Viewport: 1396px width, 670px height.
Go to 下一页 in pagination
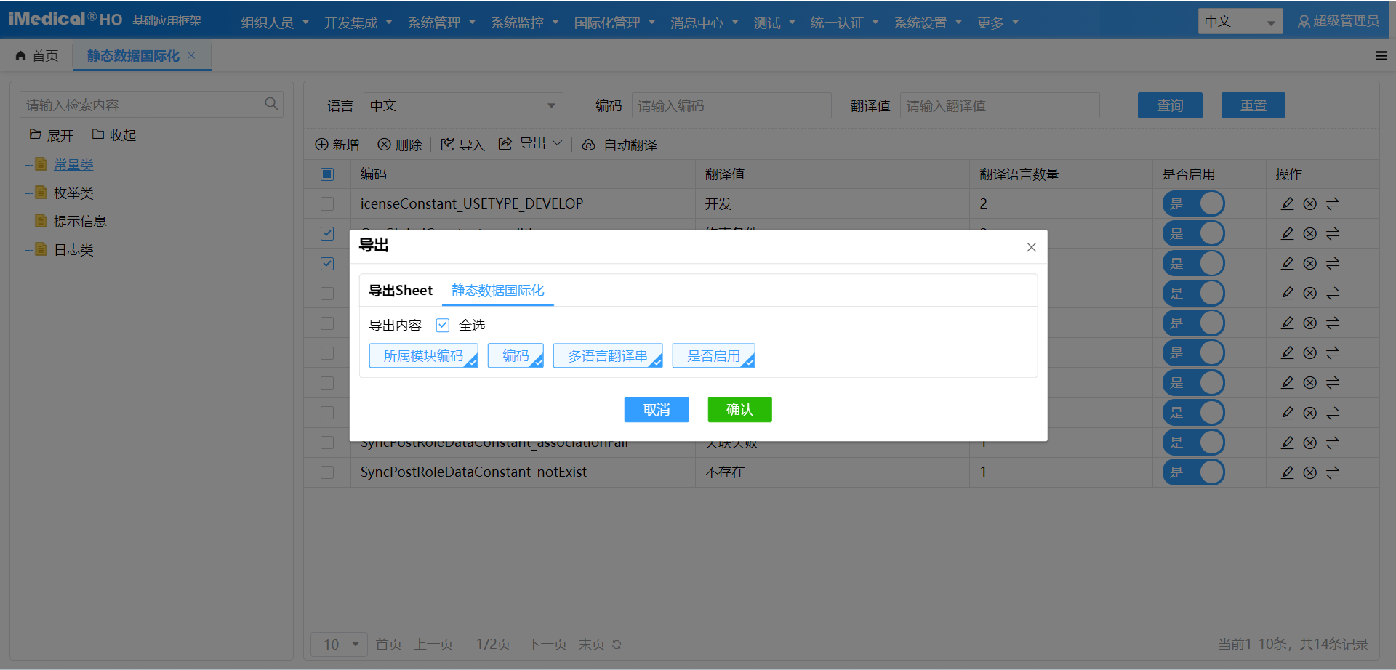coord(547,645)
